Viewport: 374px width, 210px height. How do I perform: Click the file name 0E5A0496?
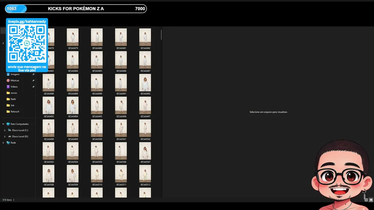pos(121,116)
